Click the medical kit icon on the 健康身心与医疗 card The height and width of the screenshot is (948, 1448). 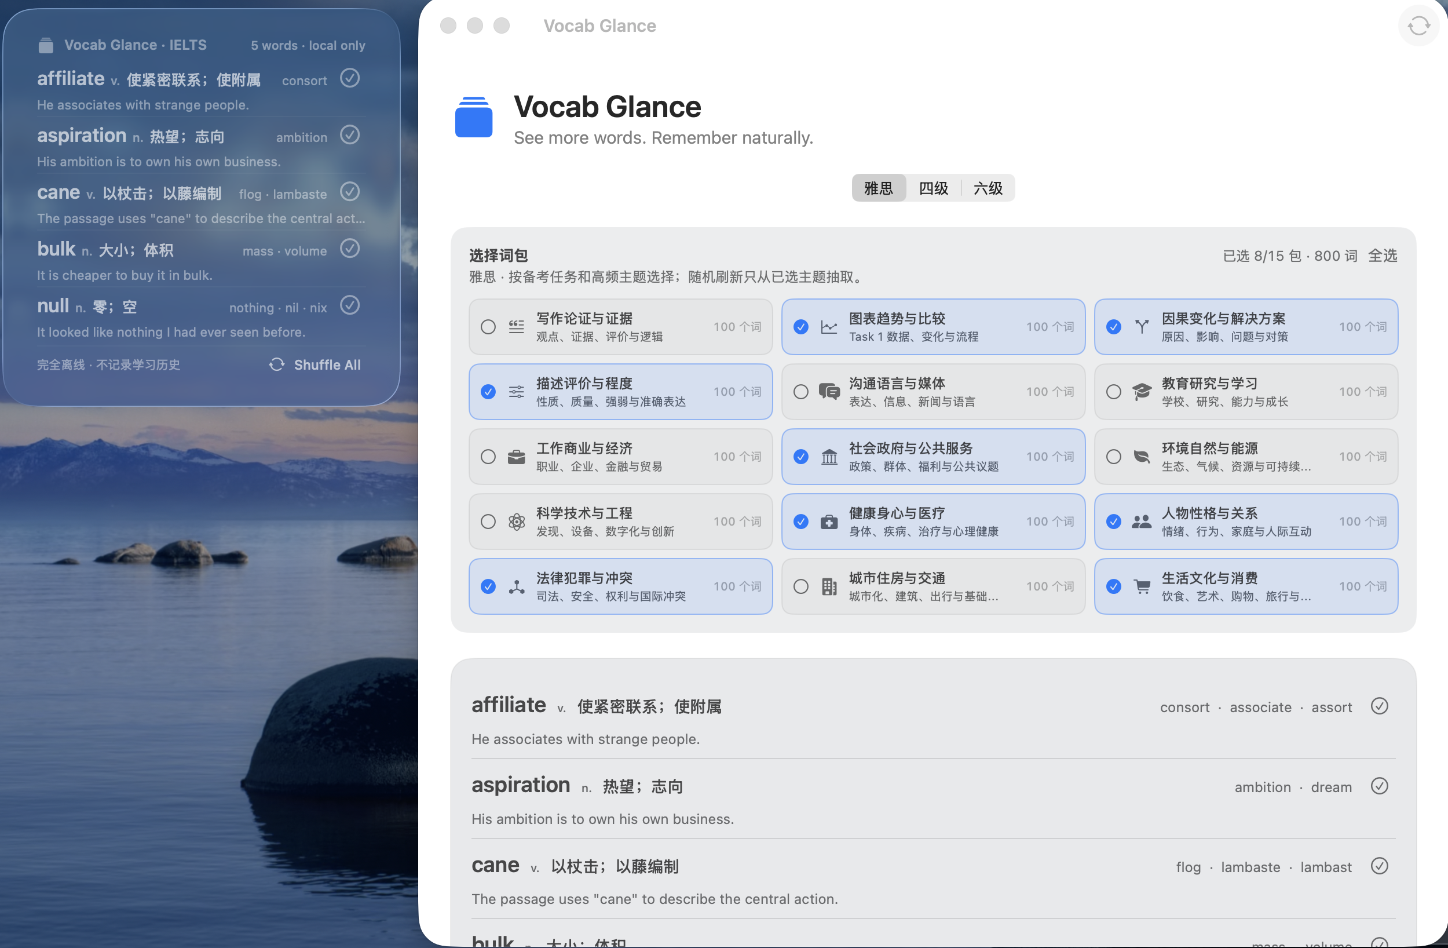(829, 521)
